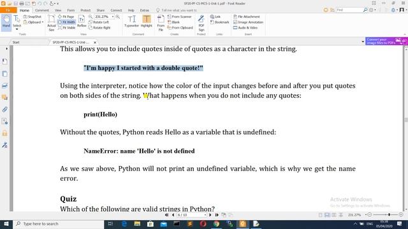Viewport: 408px width, 229px height.
Task: Open the document tab list dropdown arrow
Action: (363, 42)
